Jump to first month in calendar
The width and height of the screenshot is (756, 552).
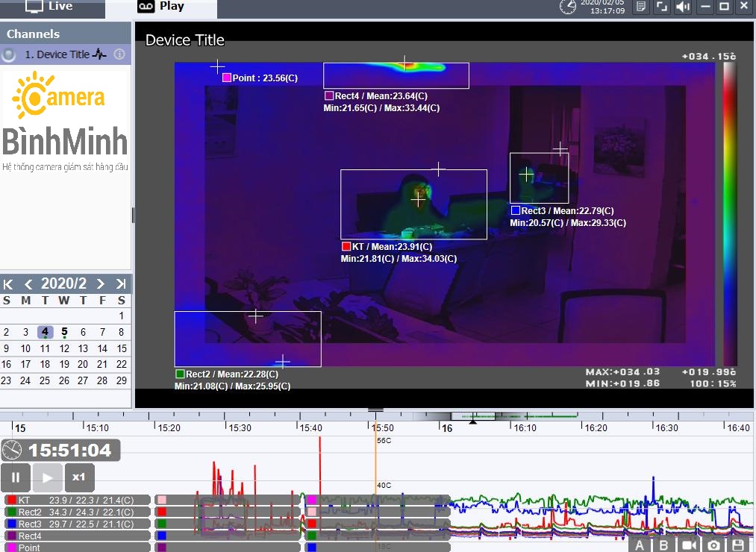(8, 284)
